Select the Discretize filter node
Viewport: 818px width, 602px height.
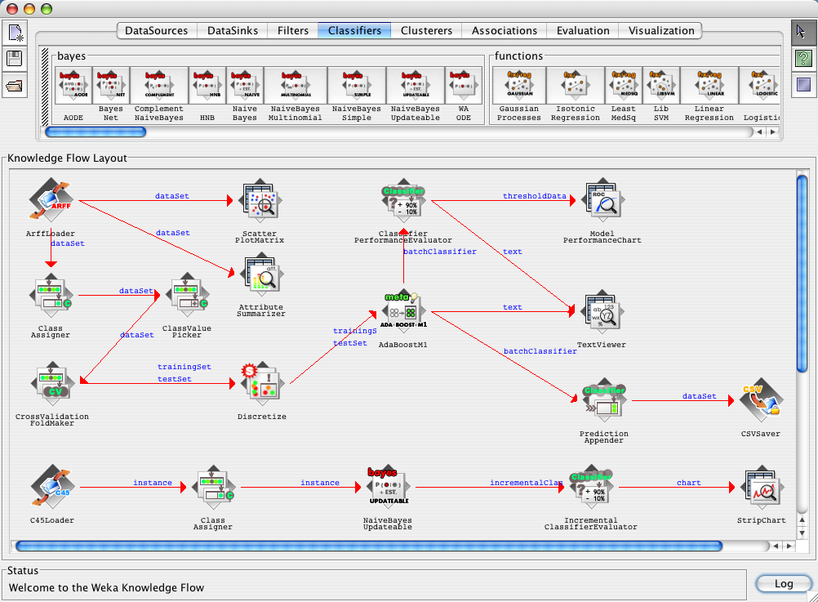tap(262, 384)
